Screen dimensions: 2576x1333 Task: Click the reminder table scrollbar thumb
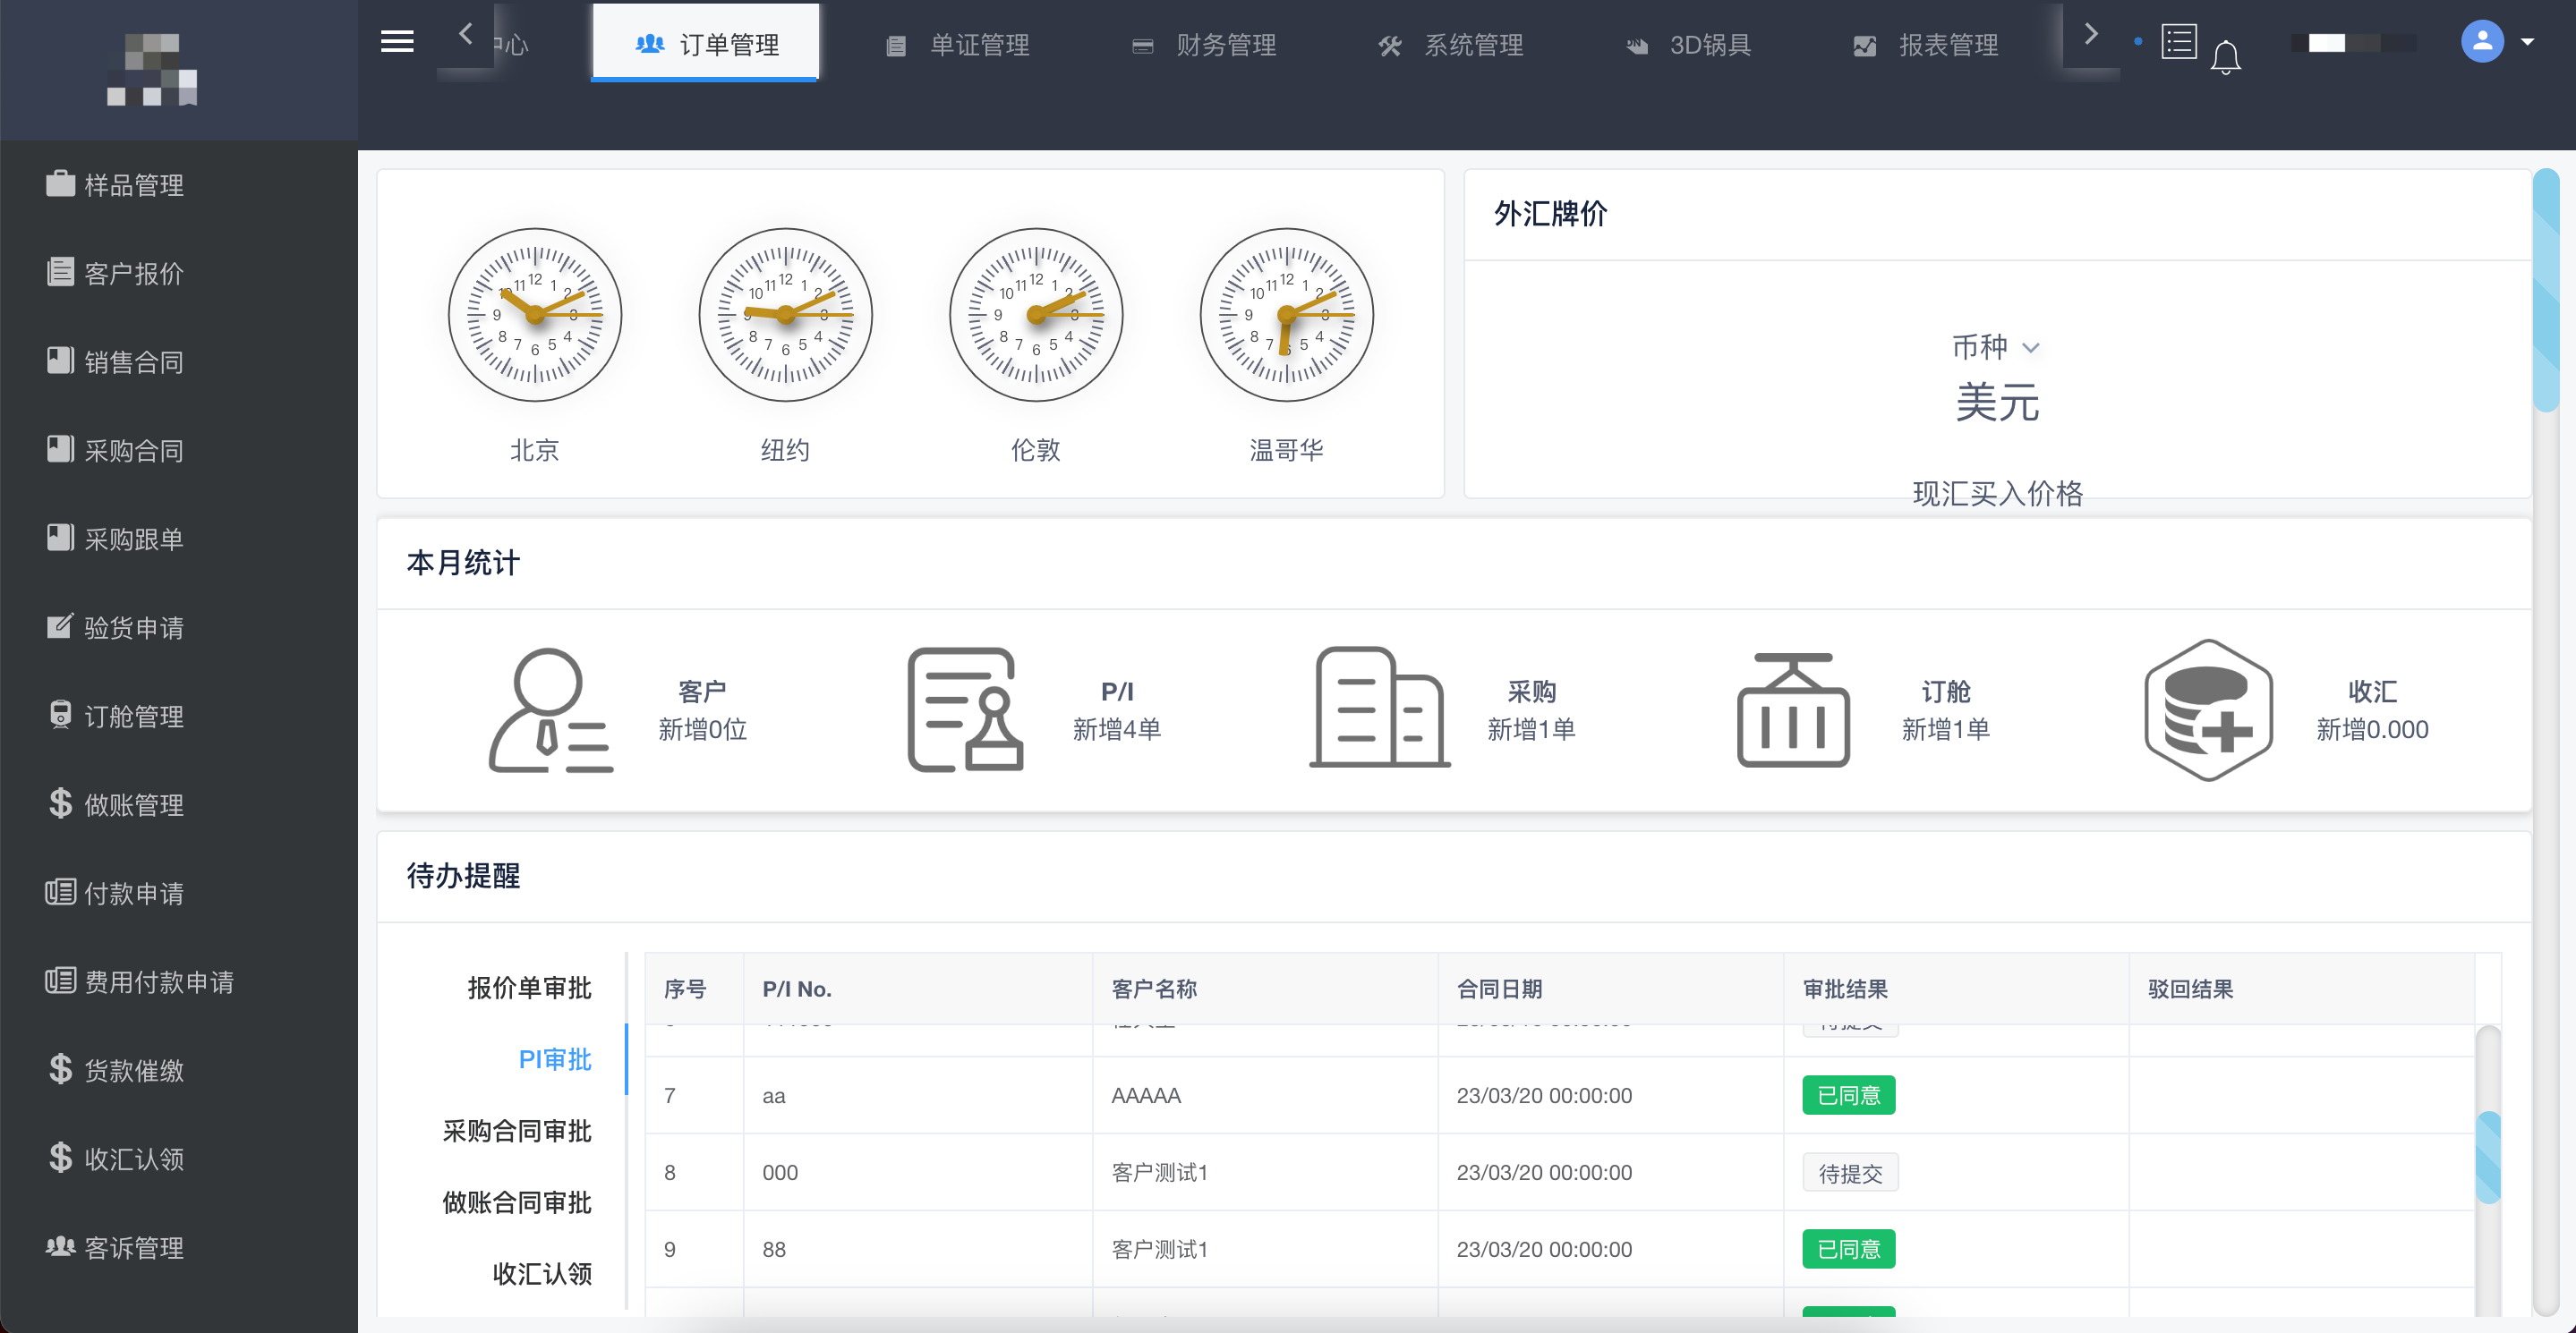(2487, 1157)
